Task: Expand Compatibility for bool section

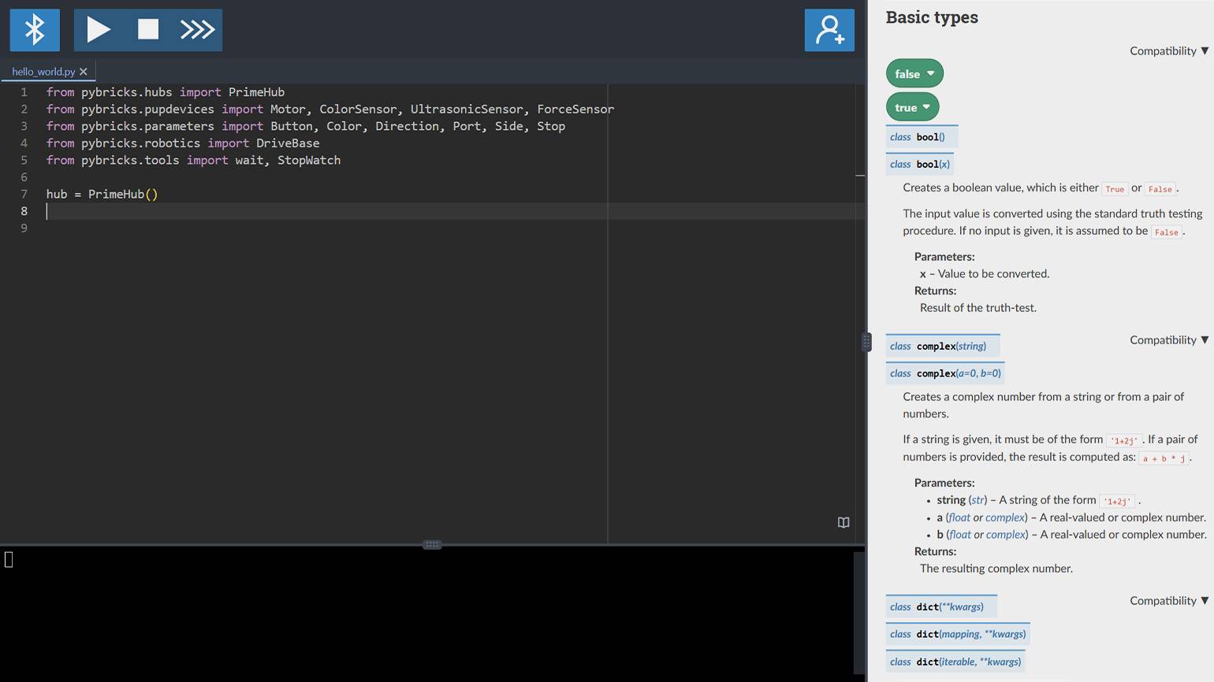Action: pyautogui.click(x=1168, y=51)
